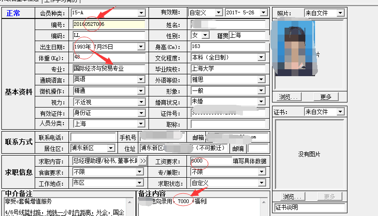Click the 更多 button under the photo
This screenshot has height=216, width=378.
tap(326, 97)
